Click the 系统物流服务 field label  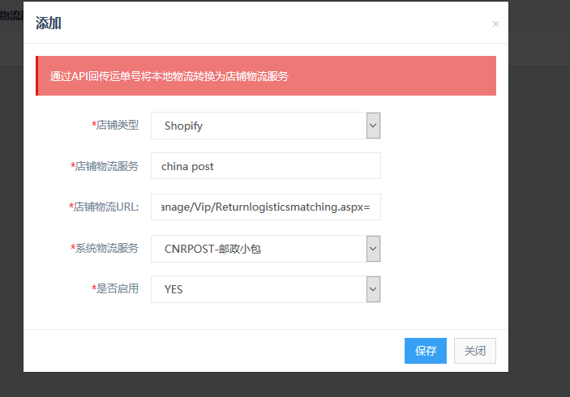(x=105, y=249)
